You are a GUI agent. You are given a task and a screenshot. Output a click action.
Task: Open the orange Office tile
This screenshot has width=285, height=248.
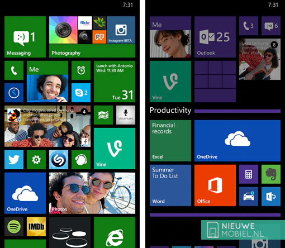(x=215, y=185)
